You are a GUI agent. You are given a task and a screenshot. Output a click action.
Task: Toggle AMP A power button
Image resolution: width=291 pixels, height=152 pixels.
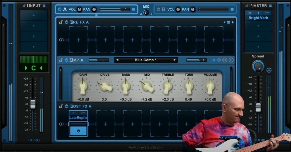[x=66, y=60]
